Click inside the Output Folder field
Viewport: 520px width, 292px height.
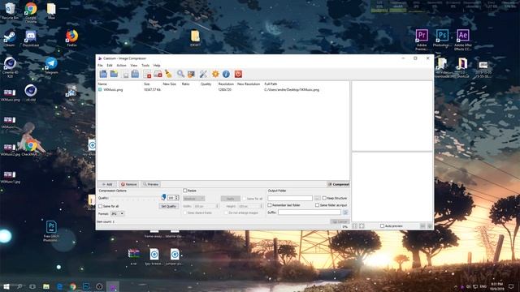pyautogui.click(x=290, y=198)
